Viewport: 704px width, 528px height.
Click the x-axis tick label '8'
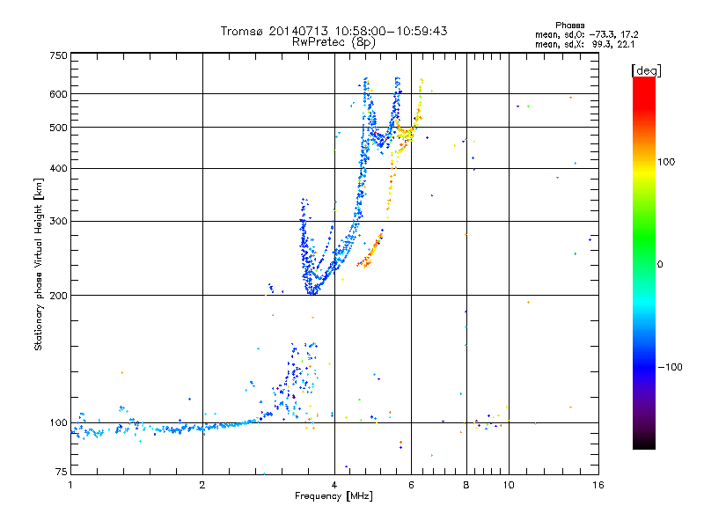click(466, 485)
